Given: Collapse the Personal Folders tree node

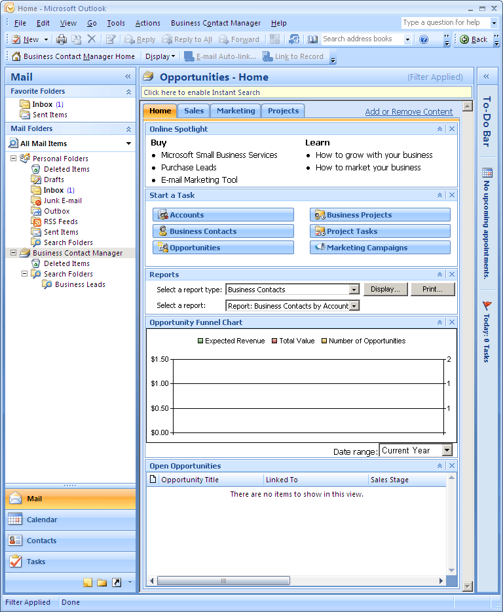Looking at the screenshot, I should [x=13, y=158].
